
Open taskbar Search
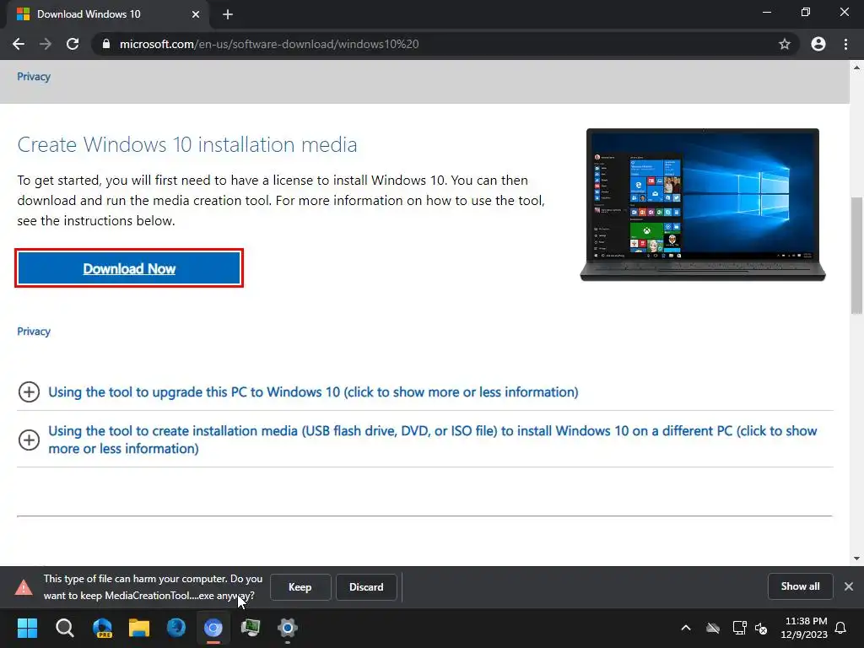pos(64,628)
